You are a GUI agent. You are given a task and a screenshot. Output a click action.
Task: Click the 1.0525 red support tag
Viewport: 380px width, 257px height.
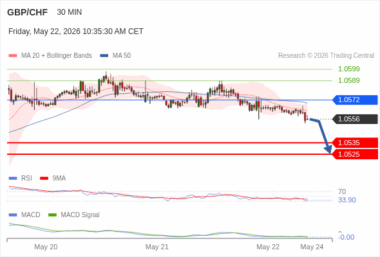coord(355,154)
